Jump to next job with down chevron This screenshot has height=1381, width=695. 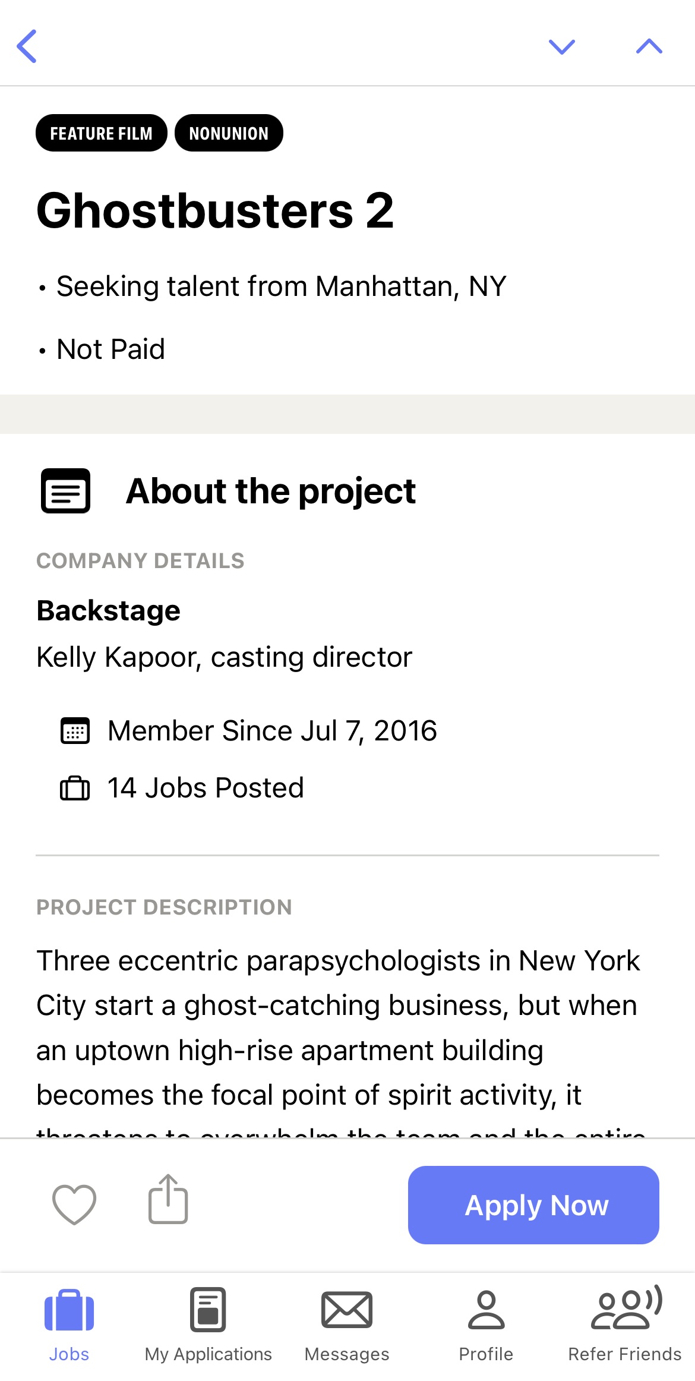tap(561, 46)
